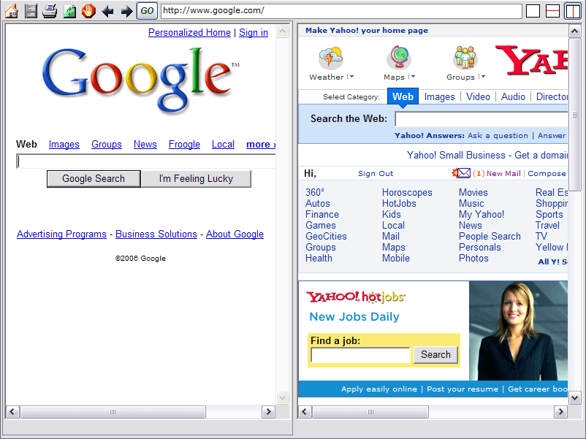Click Yahoo pane scroll down arrow
The height and width of the screenshot is (439, 586).
pos(574,398)
